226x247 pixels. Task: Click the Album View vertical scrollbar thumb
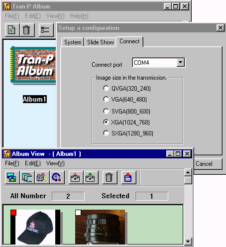(x=188, y=180)
